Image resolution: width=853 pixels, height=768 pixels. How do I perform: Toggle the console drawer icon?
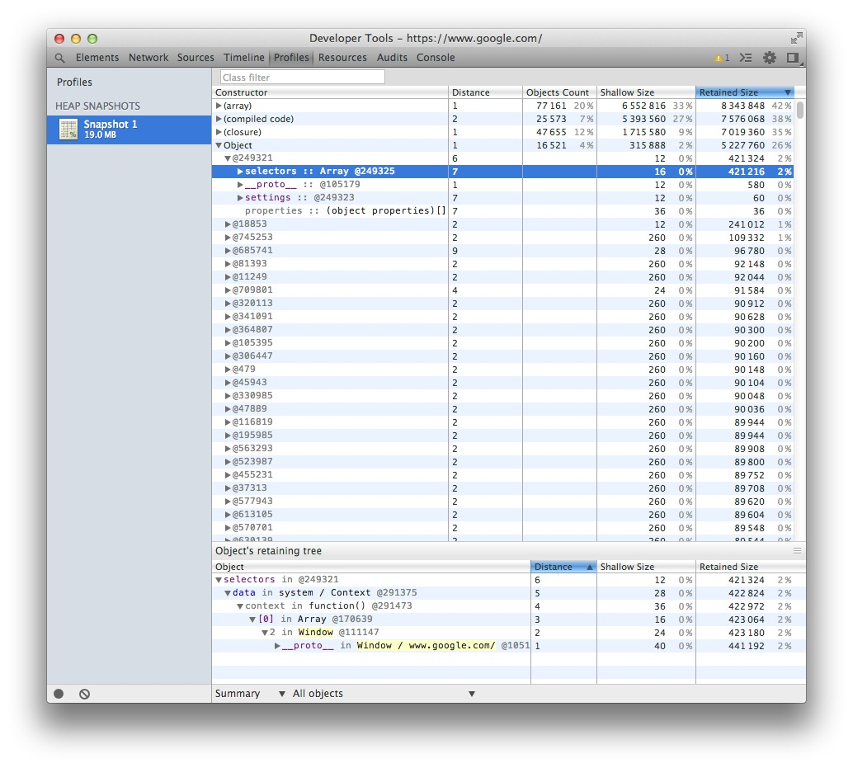[747, 58]
